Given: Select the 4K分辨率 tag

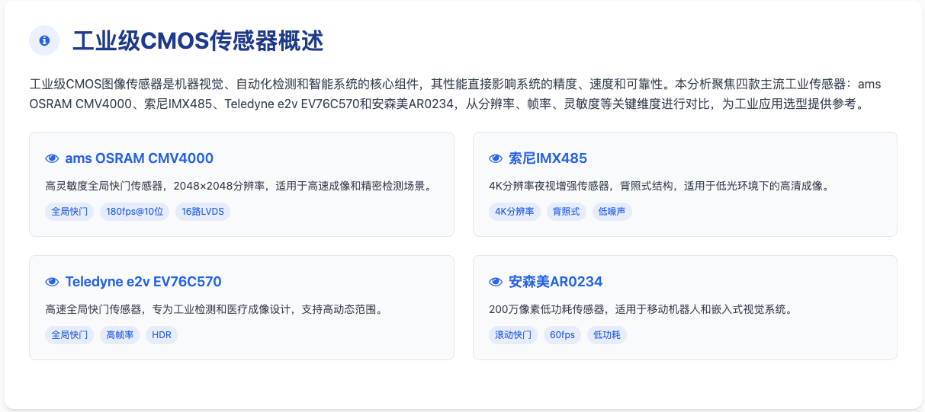Looking at the screenshot, I should point(515,212).
